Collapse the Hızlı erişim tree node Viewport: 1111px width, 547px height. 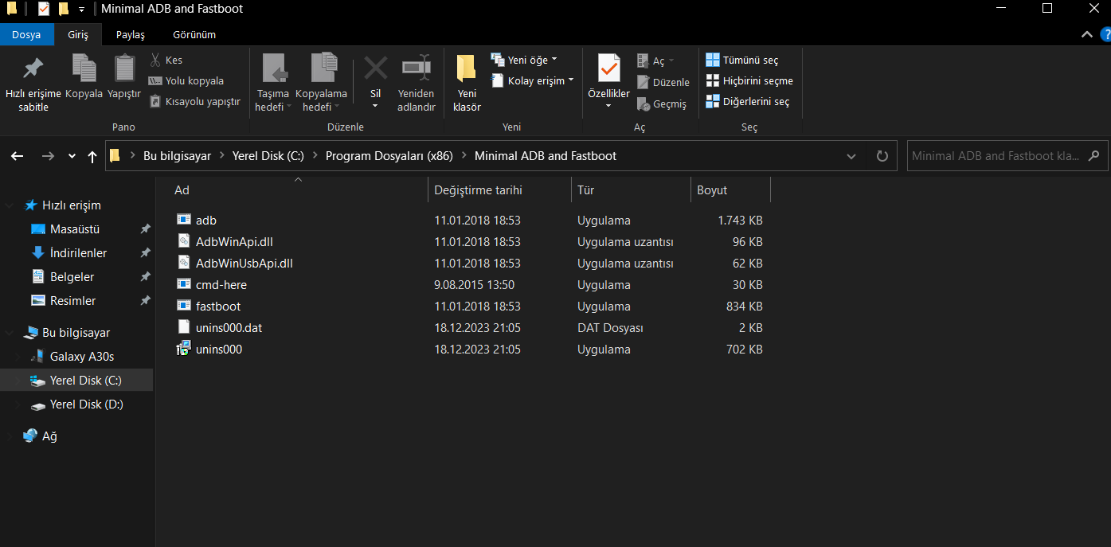pos(10,205)
